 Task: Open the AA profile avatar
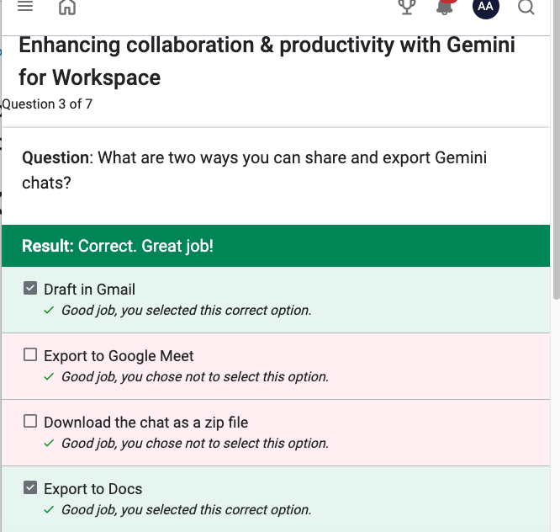pyautogui.click(x=486, y=6)
